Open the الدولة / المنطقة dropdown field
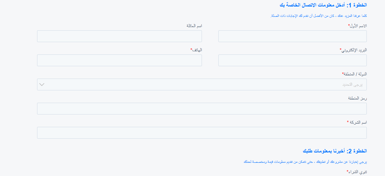This screenshot has width=385, height=176. tap(202, 84)
